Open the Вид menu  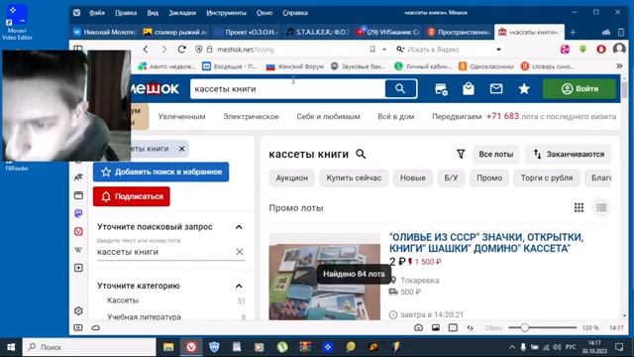pyautogui.click(x=153, y=13)
